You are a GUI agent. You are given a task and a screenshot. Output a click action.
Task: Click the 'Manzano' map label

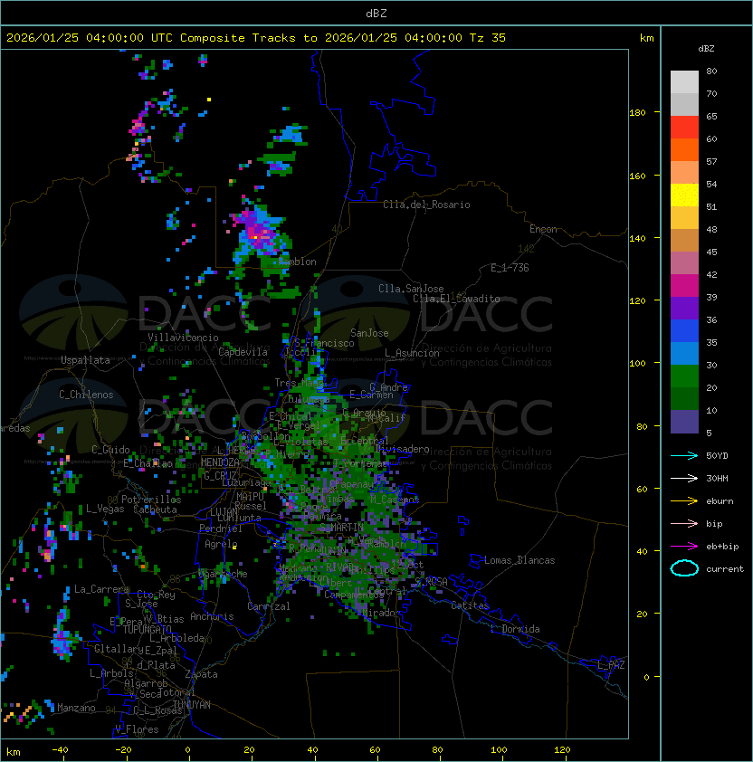[x=76, y=708]
